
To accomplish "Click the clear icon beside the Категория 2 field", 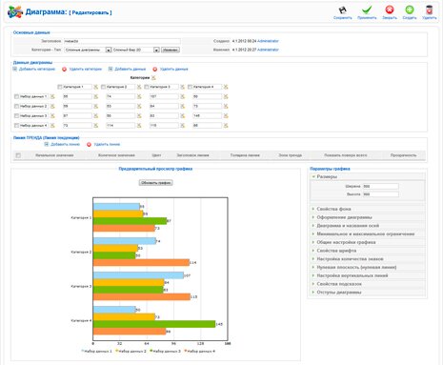I will tap(139, 87).
